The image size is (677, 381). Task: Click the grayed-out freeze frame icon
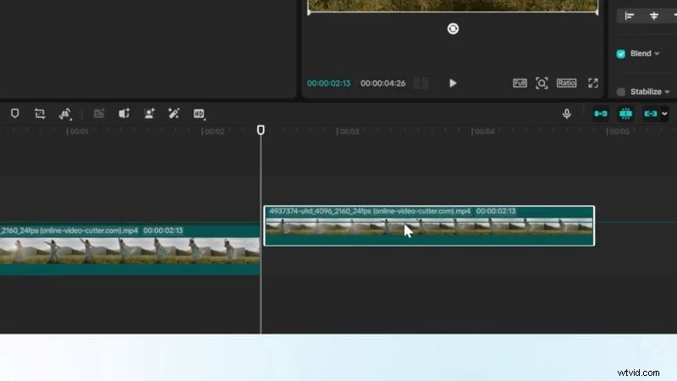coord(99,113)
